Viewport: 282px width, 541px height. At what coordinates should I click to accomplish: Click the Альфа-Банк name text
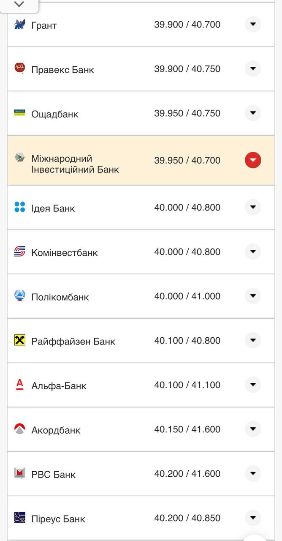(x=59, y=385)
